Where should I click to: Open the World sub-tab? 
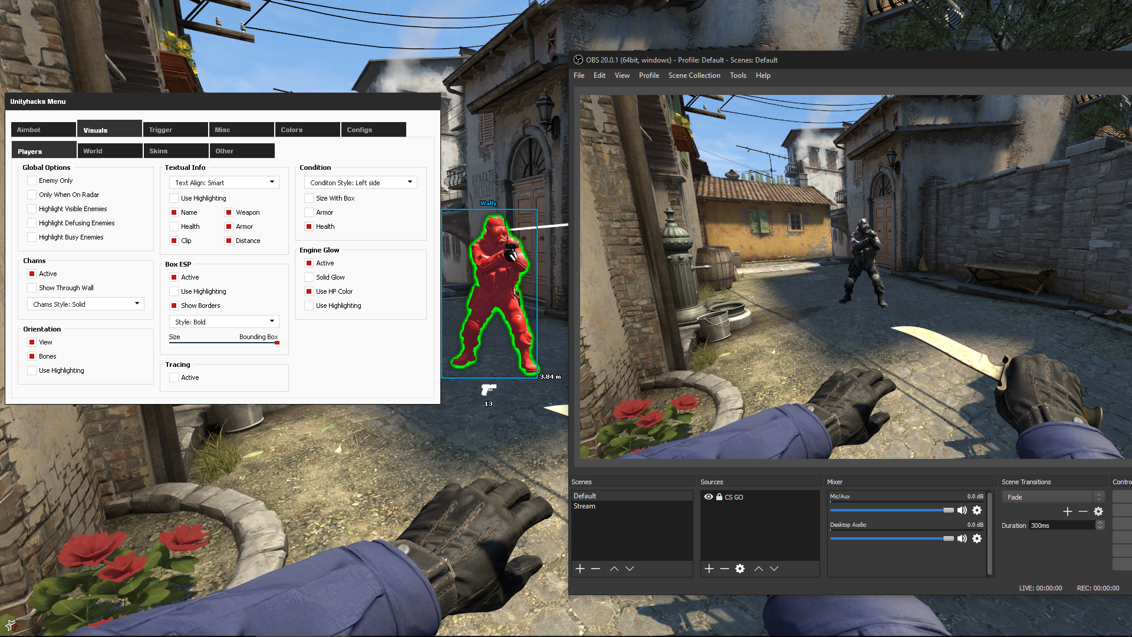coord(110,151)
